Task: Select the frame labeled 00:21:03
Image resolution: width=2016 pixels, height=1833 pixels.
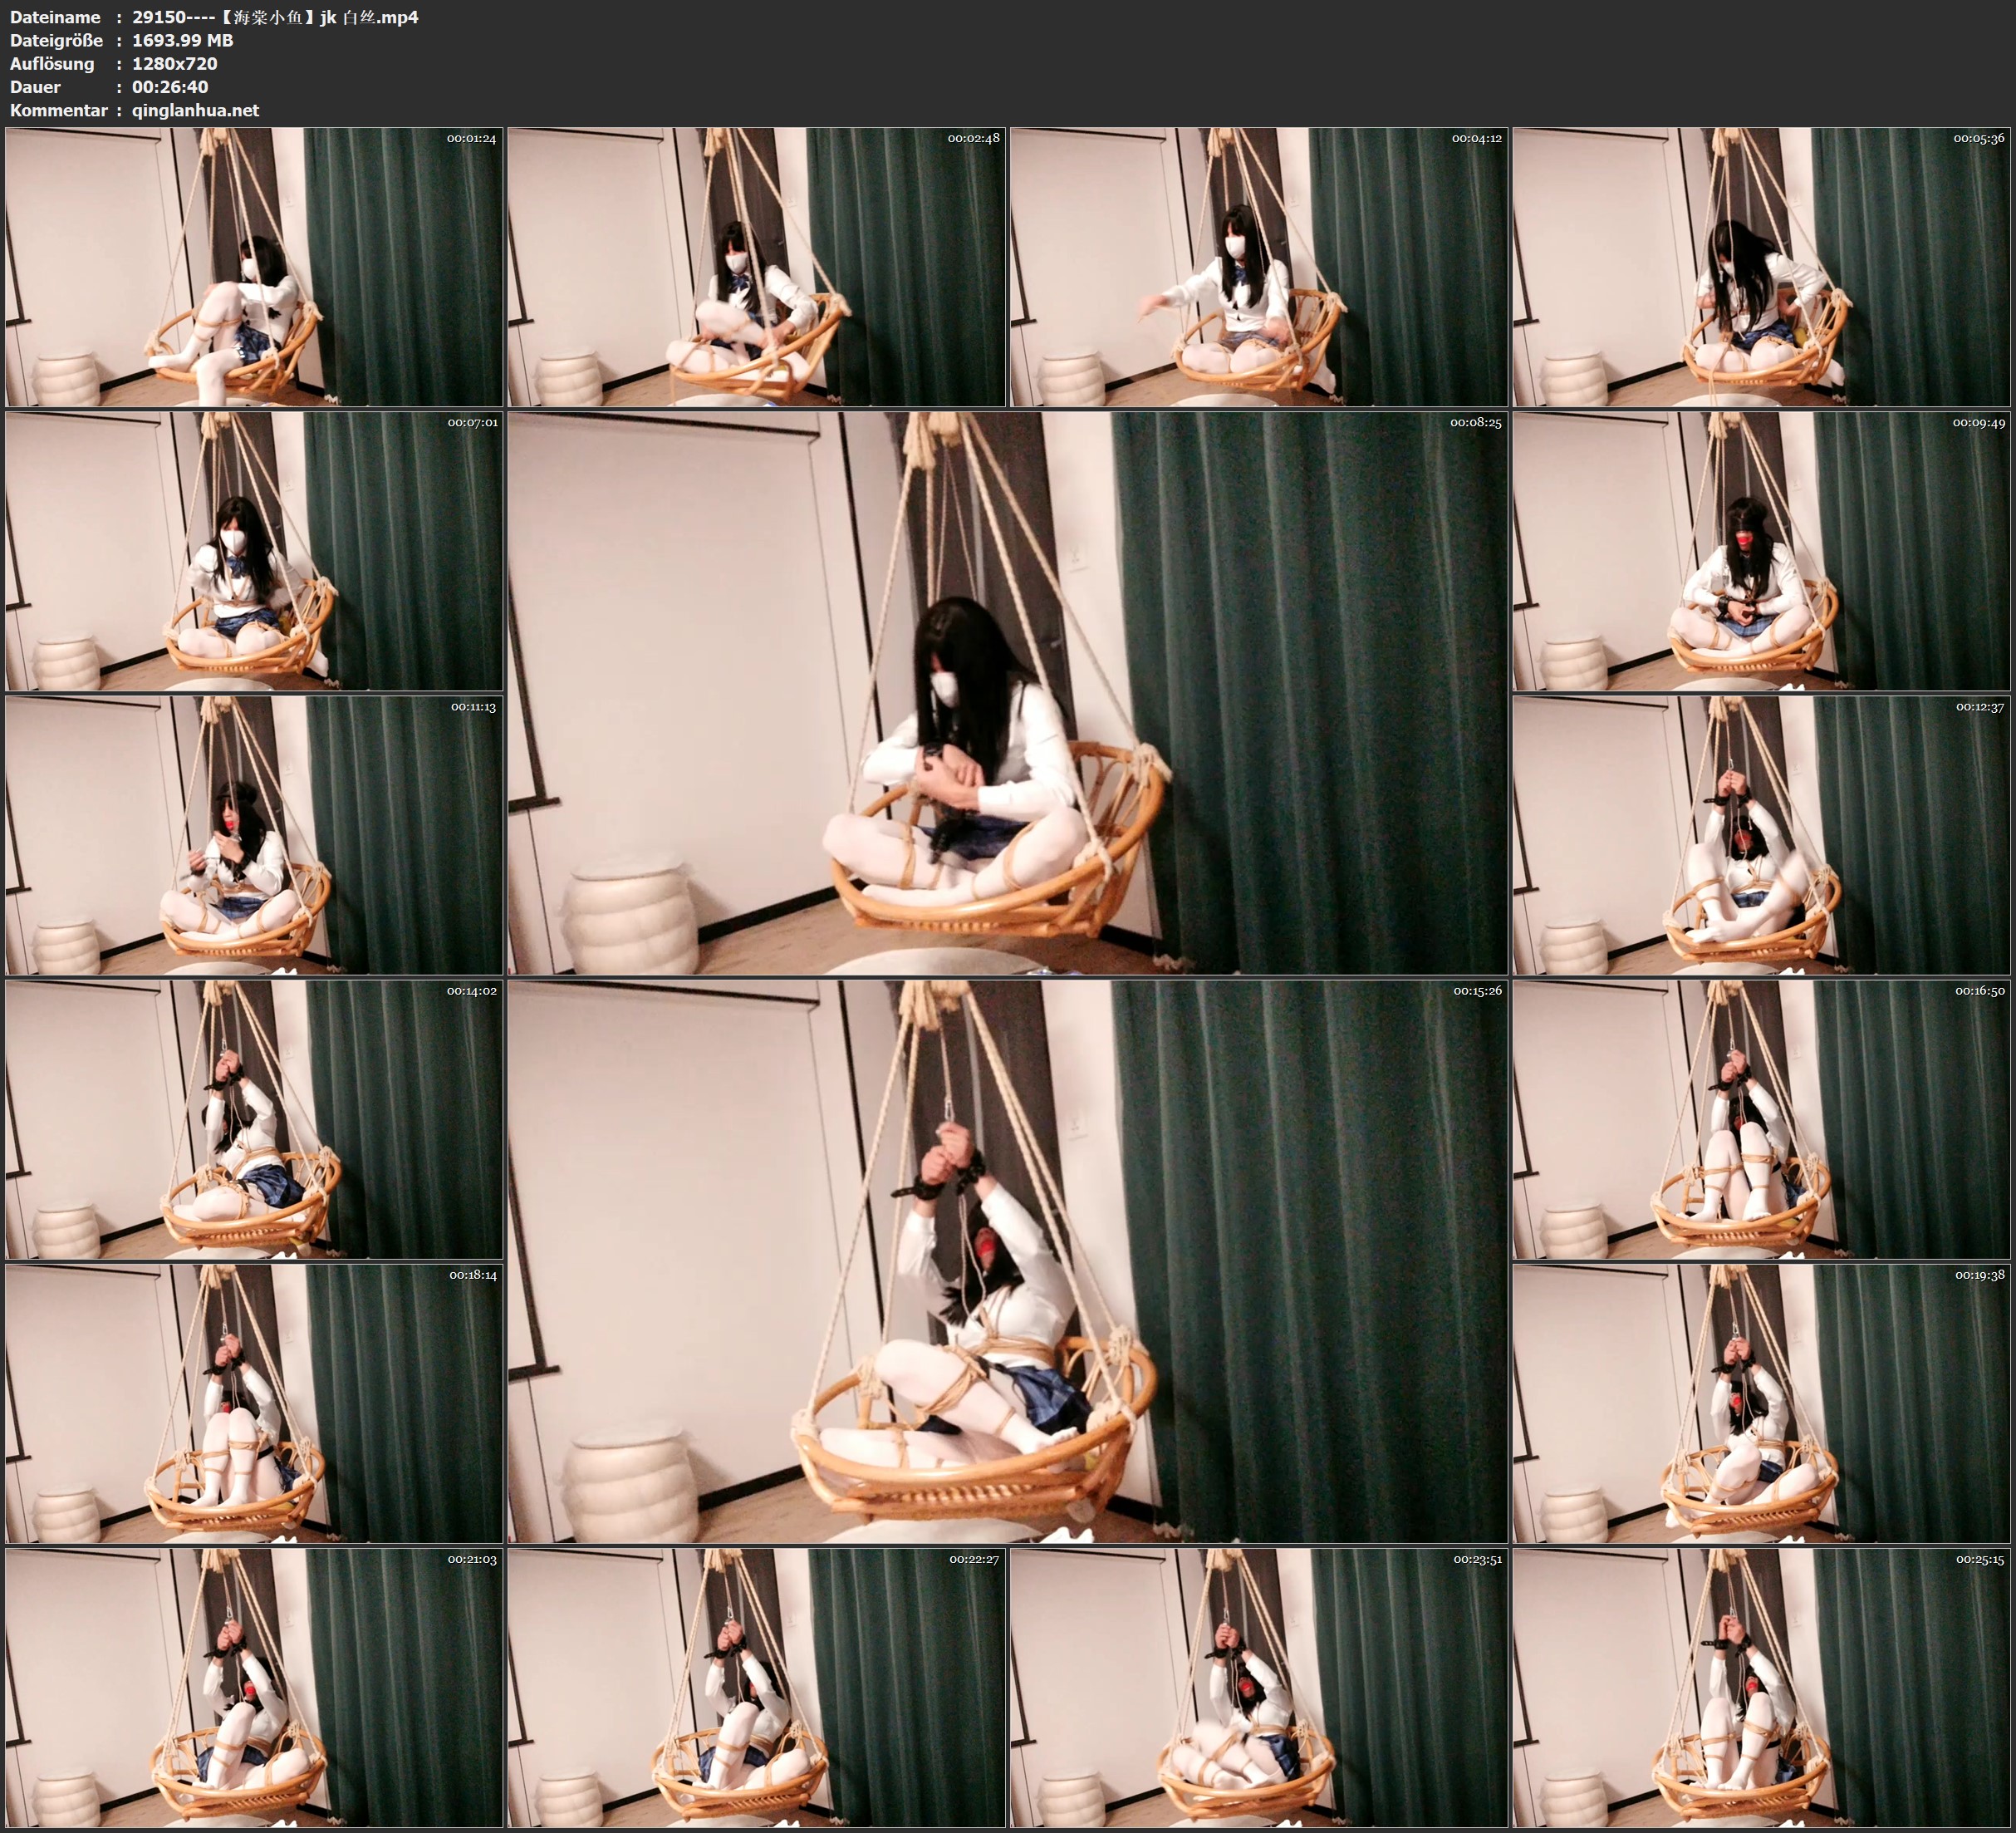Action: click(x=254, y=1687)
